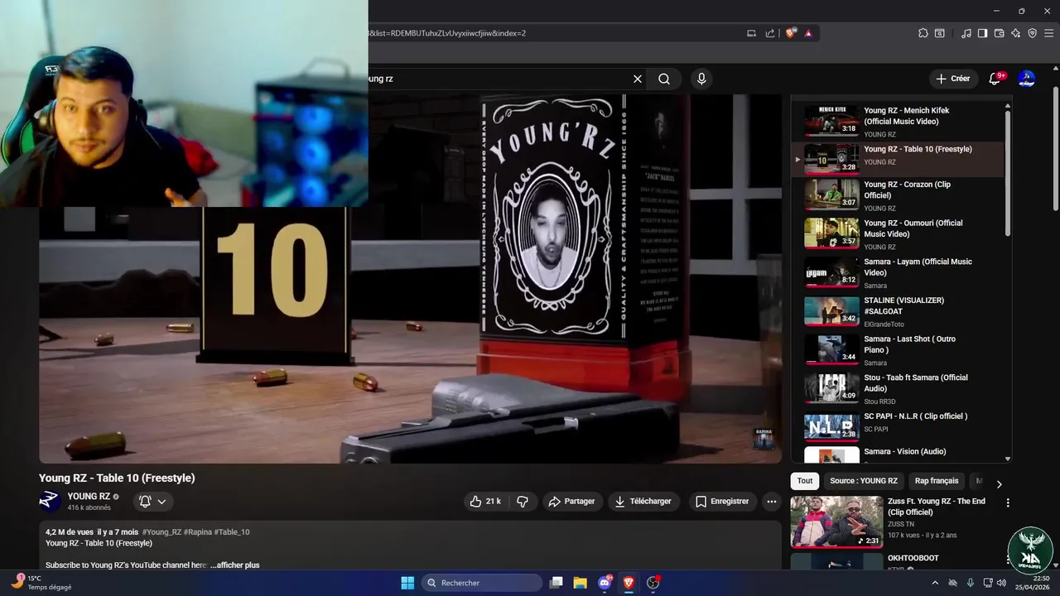
Task: Open subscription notification bell dropdown
Action: coord(153,502)
